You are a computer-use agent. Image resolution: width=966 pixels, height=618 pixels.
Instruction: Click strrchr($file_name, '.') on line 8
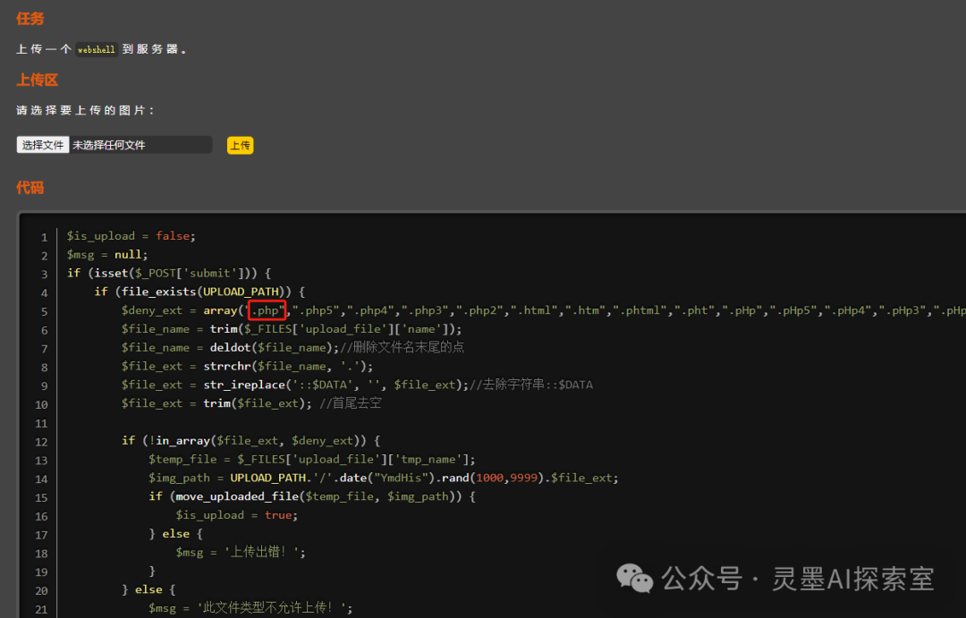(x=288, y=366)
